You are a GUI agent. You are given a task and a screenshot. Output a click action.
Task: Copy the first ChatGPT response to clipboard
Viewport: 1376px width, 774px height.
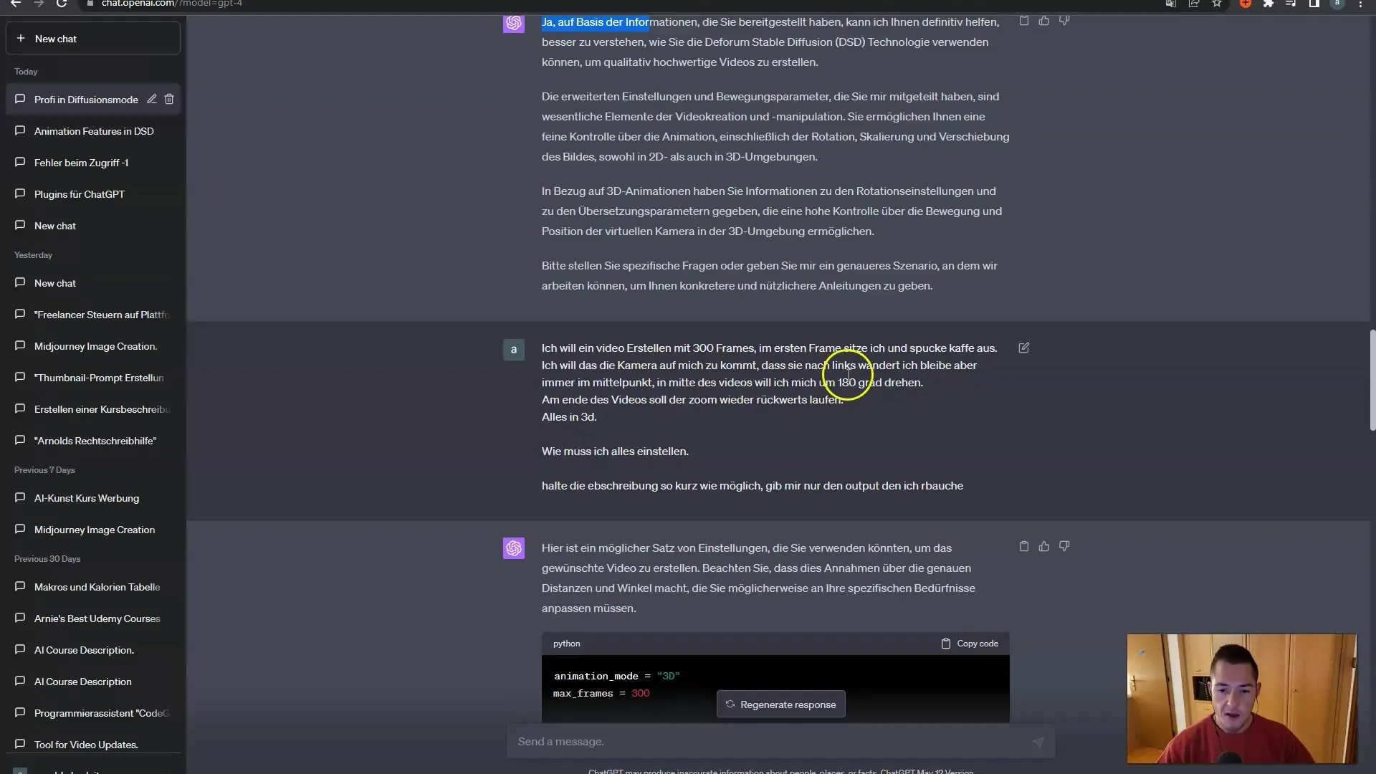pos(1024,21)
